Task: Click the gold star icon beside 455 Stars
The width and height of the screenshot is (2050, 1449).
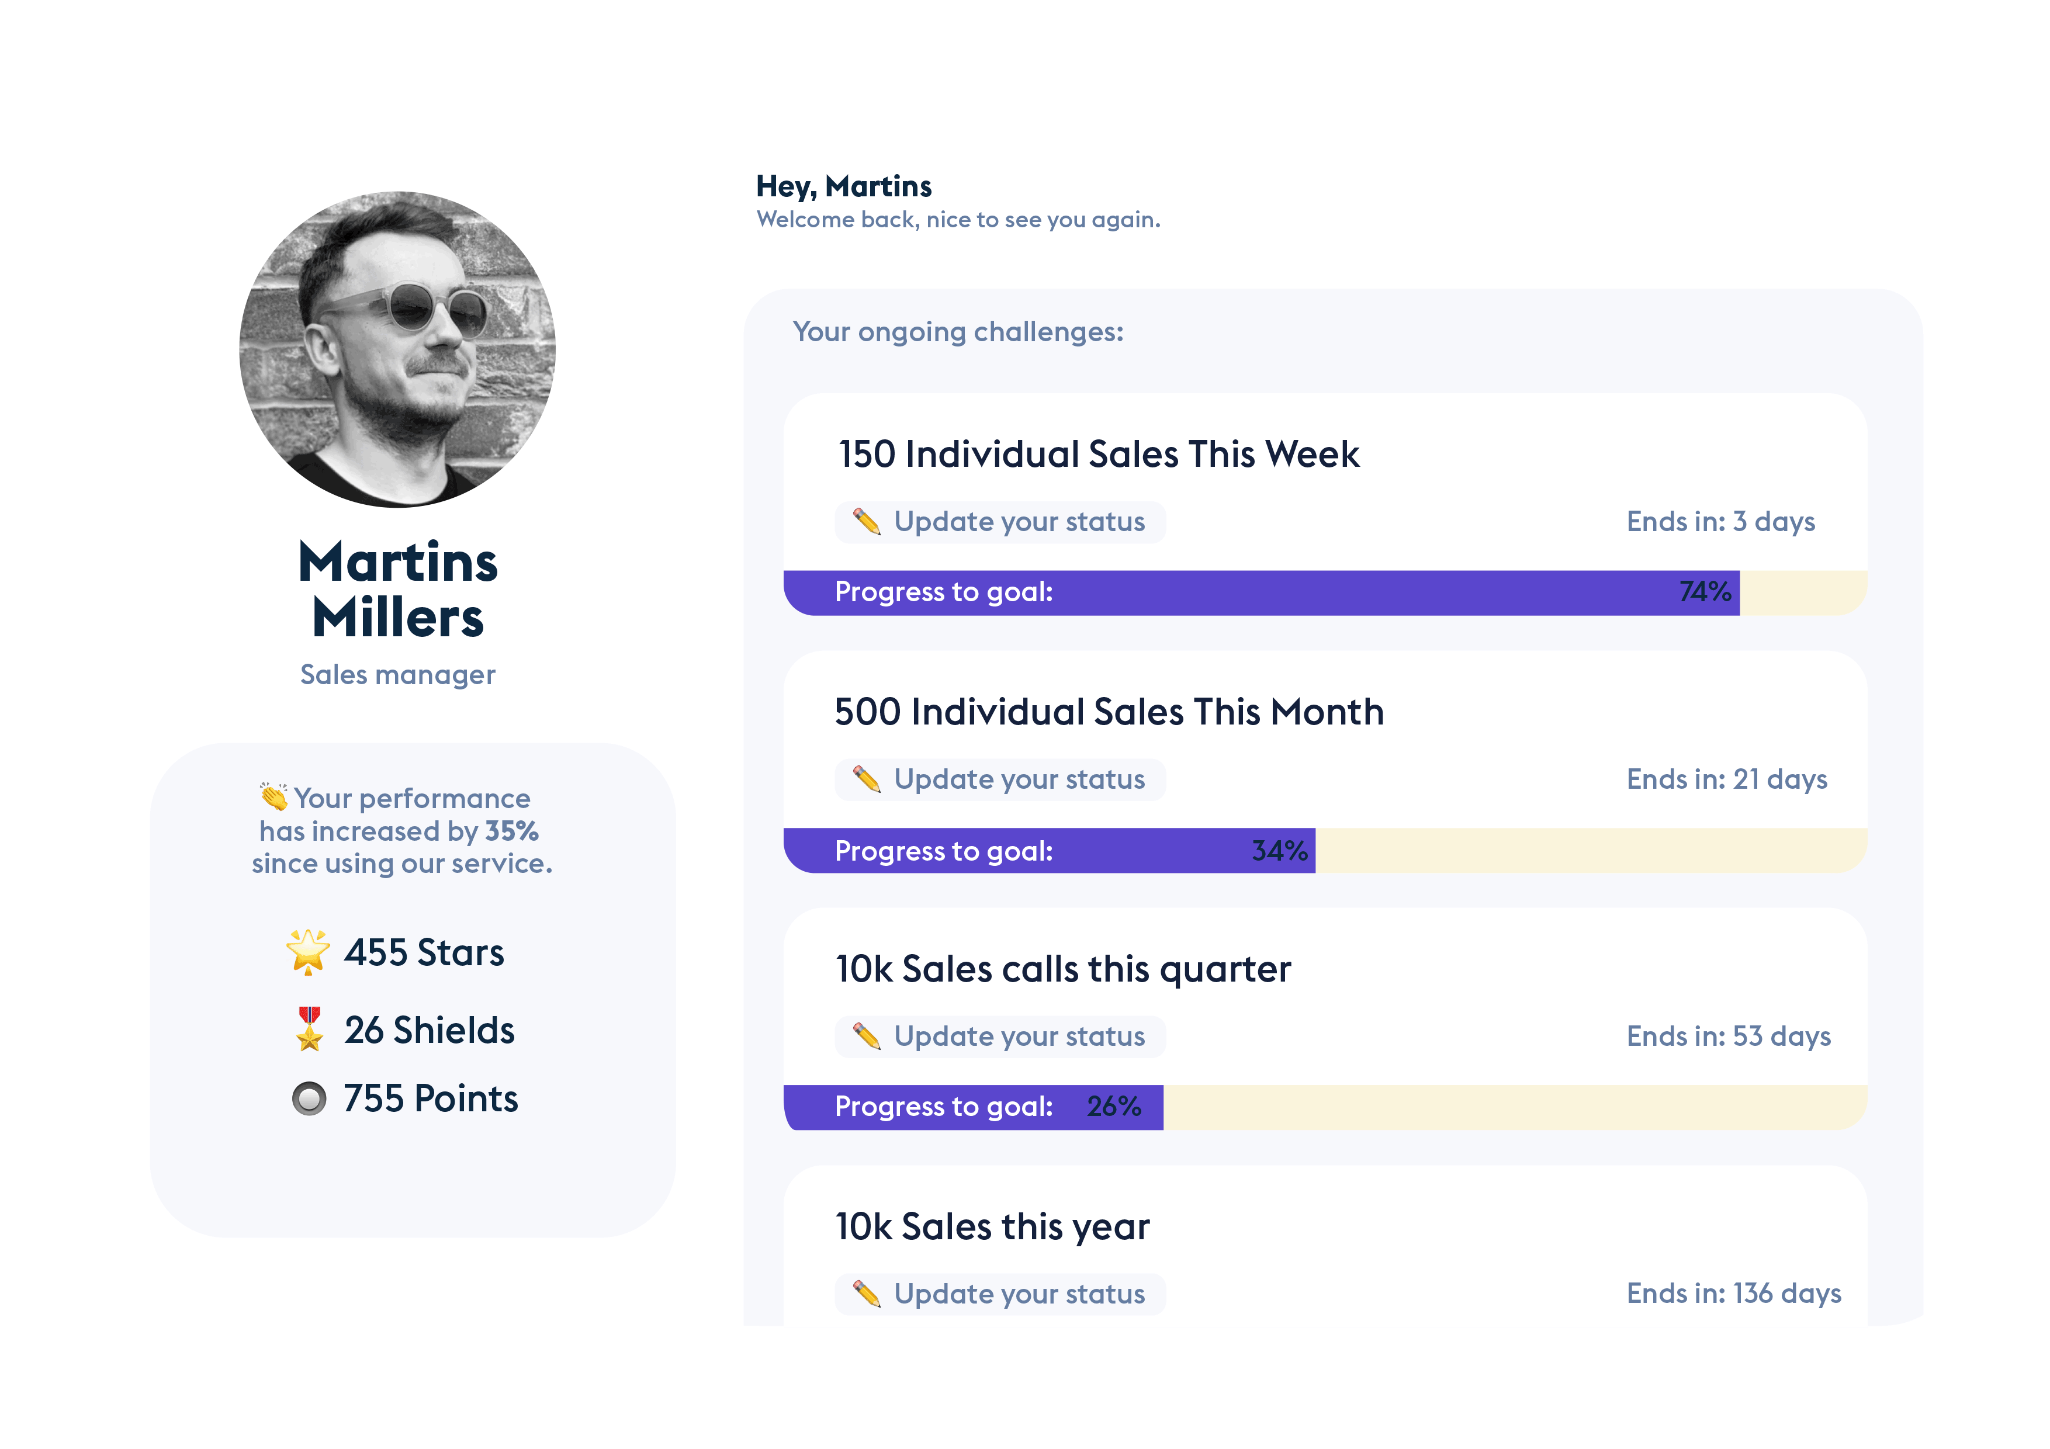Action: (308, 952)
